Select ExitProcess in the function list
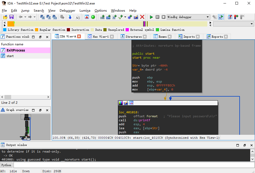255x173 pixels. pos(25,50)
